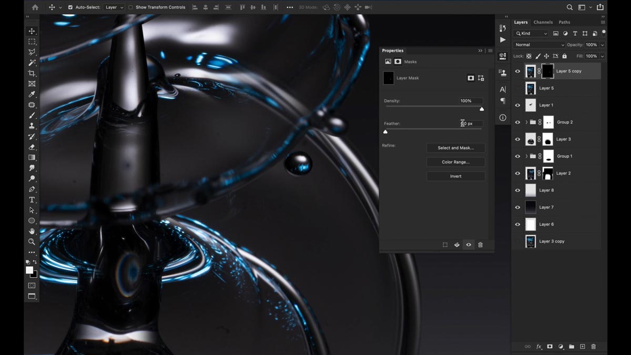Open the Search icon in the top bar
The image size is (631, 355).
(569, 7)
